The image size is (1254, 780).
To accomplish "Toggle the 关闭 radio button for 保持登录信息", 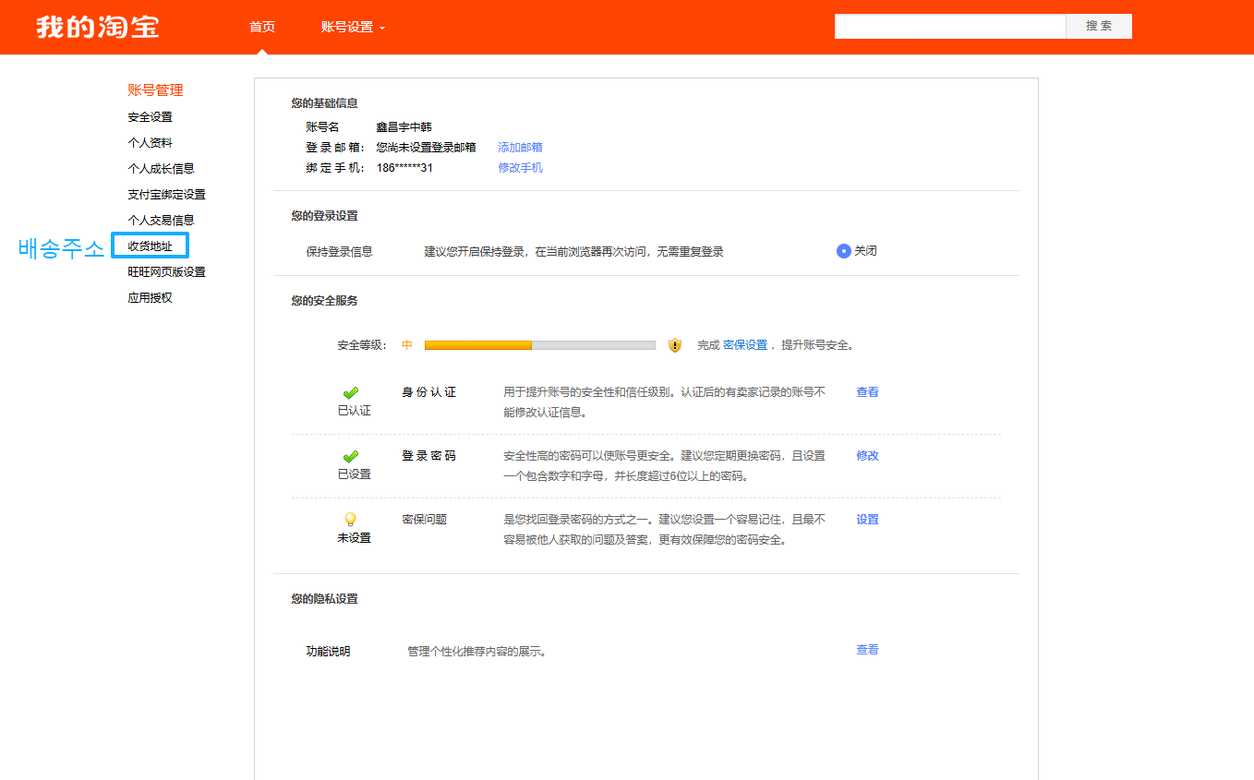I will click(843, 251).
